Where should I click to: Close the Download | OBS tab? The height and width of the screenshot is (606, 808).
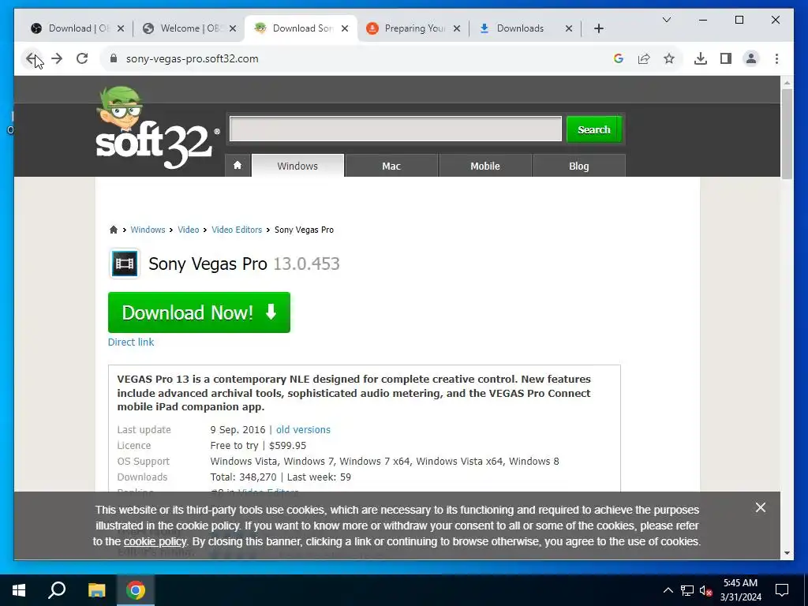(121, 28)
